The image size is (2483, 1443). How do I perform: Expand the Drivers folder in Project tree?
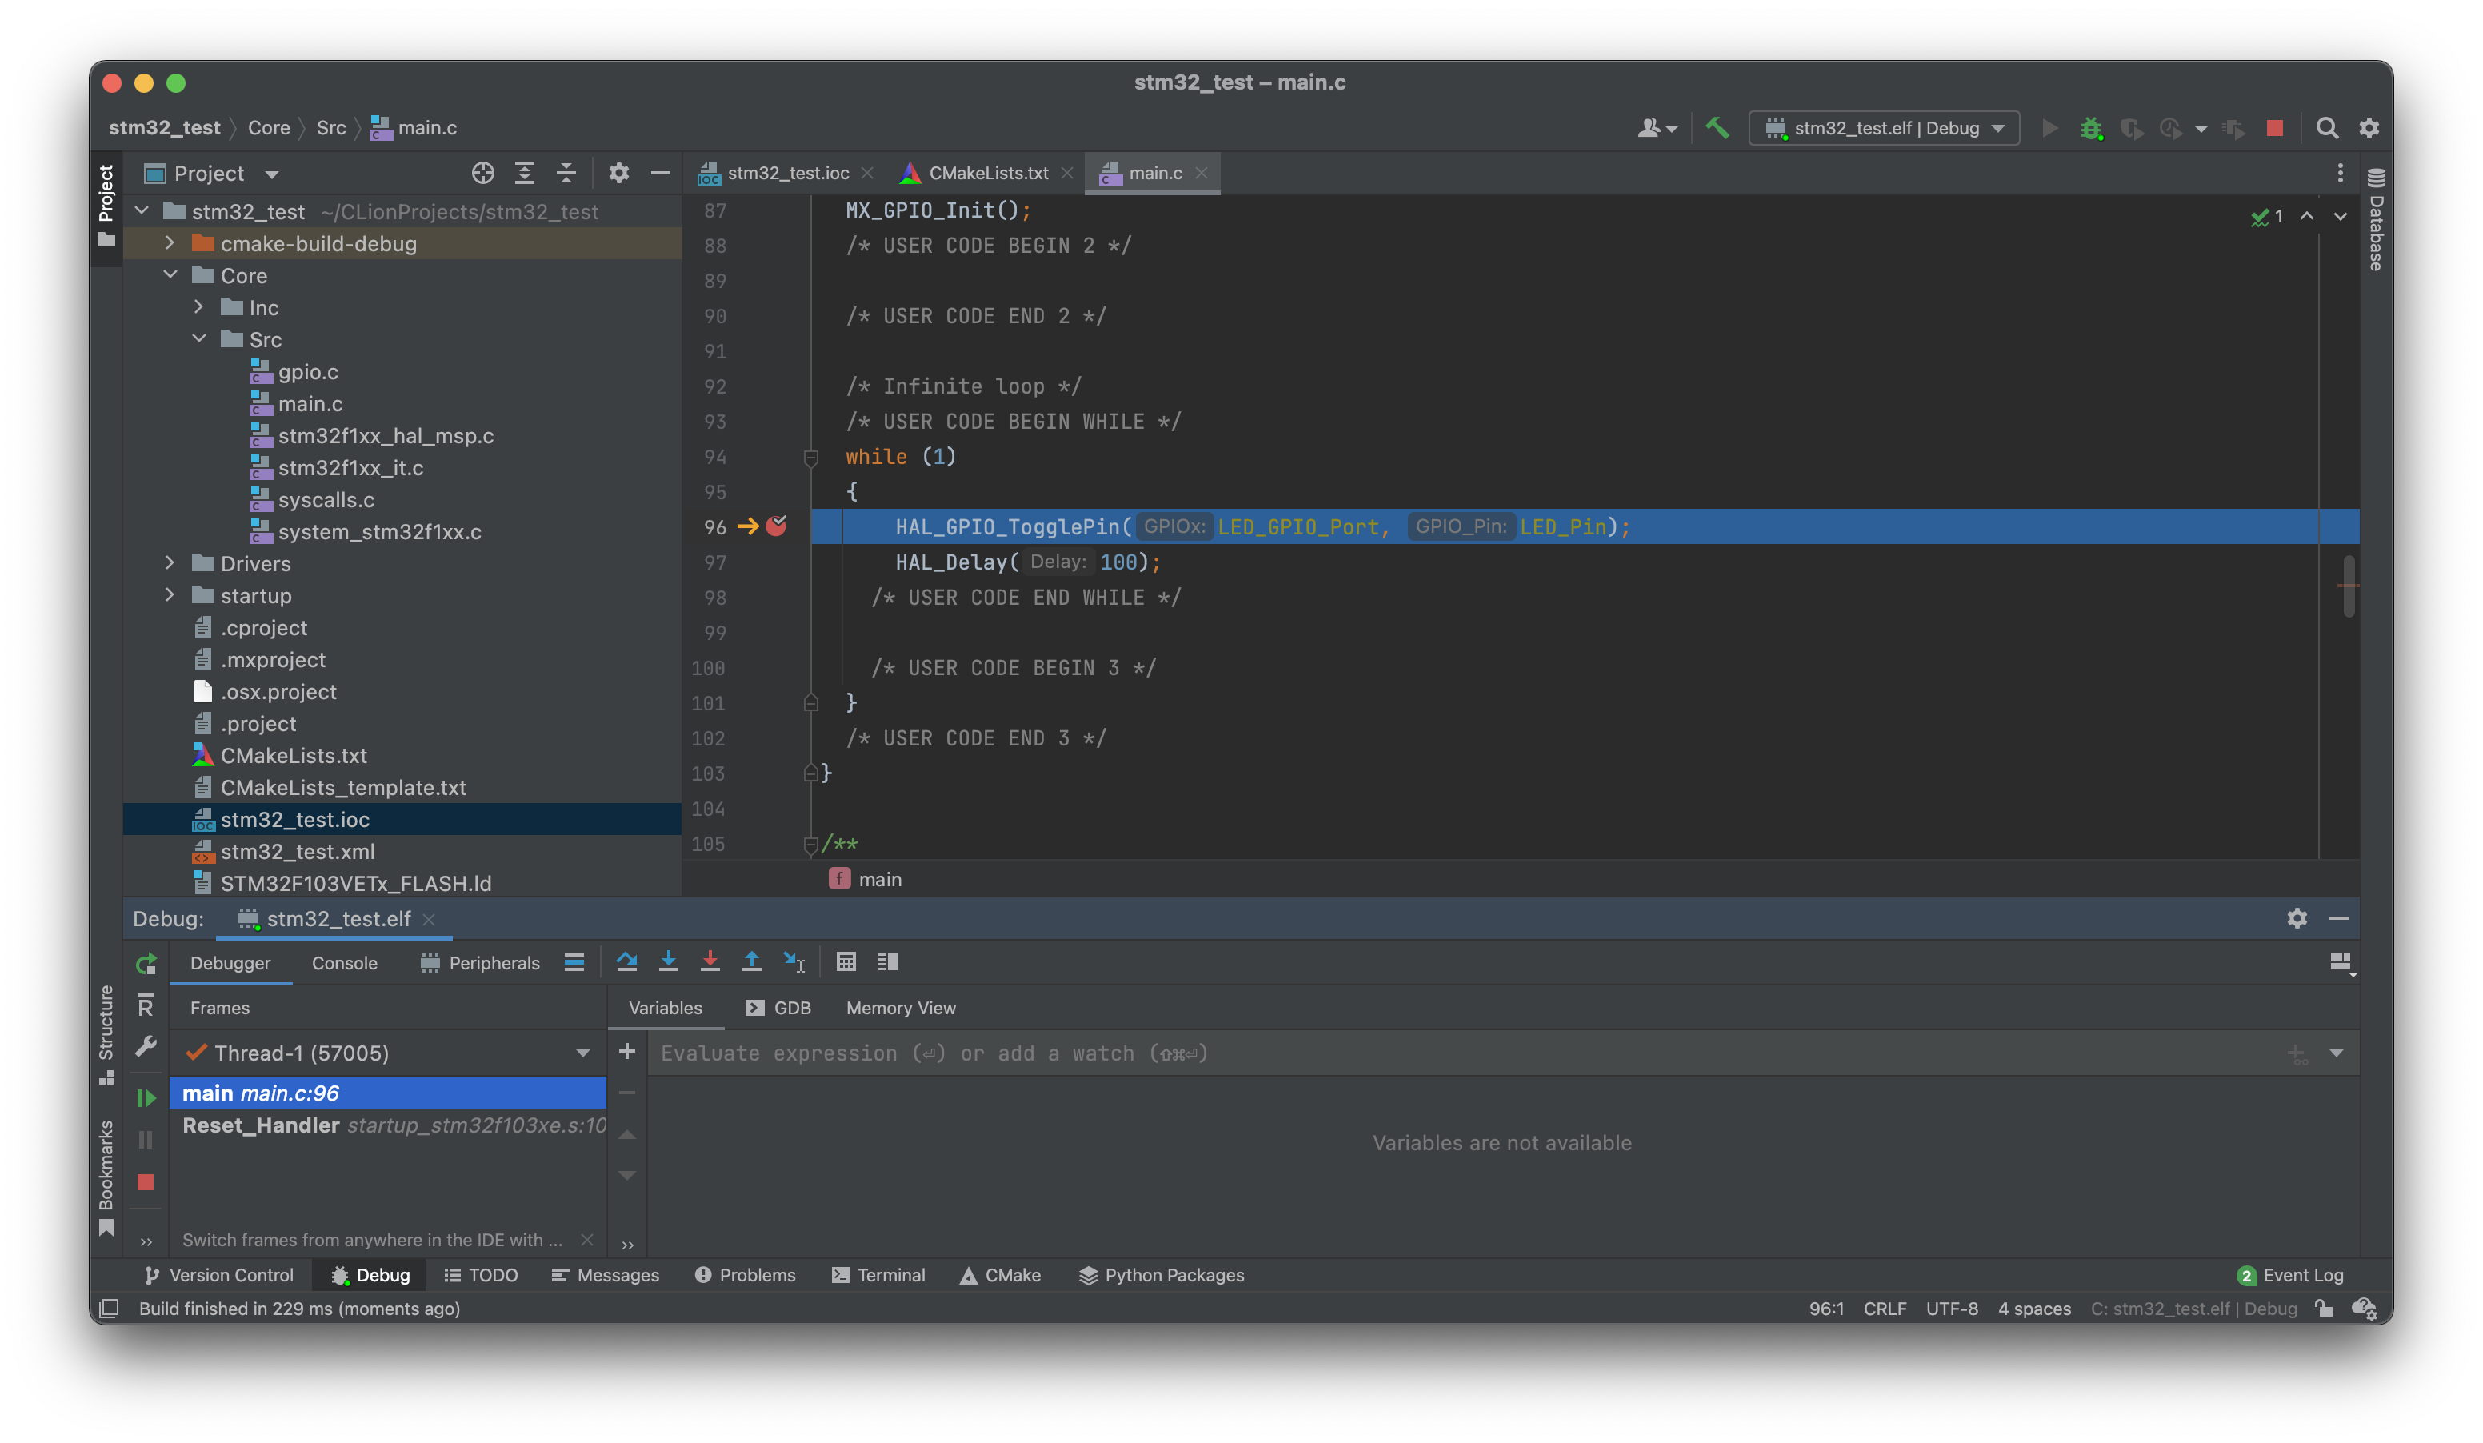coord(170,563)
